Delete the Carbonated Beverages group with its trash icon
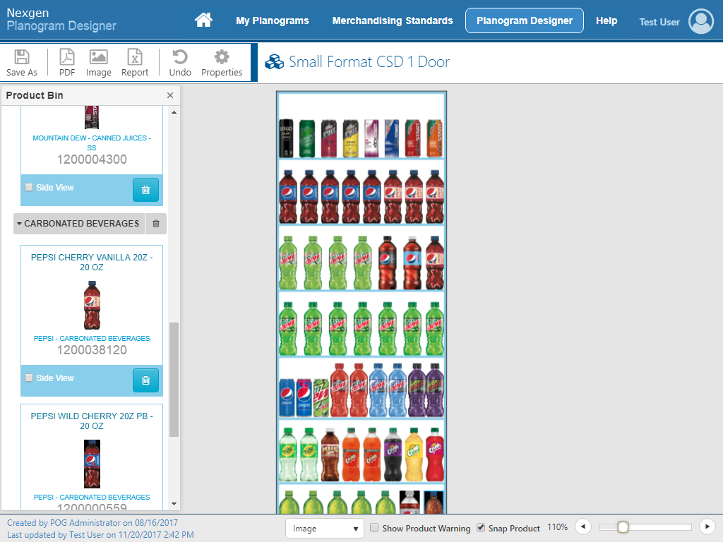723x542 pixels. [156, 224]
